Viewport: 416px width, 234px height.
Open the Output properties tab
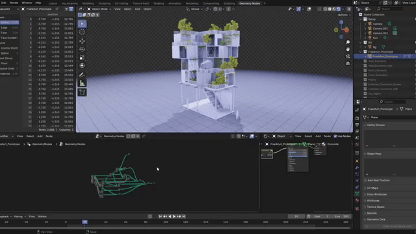[x=357, y=125]
